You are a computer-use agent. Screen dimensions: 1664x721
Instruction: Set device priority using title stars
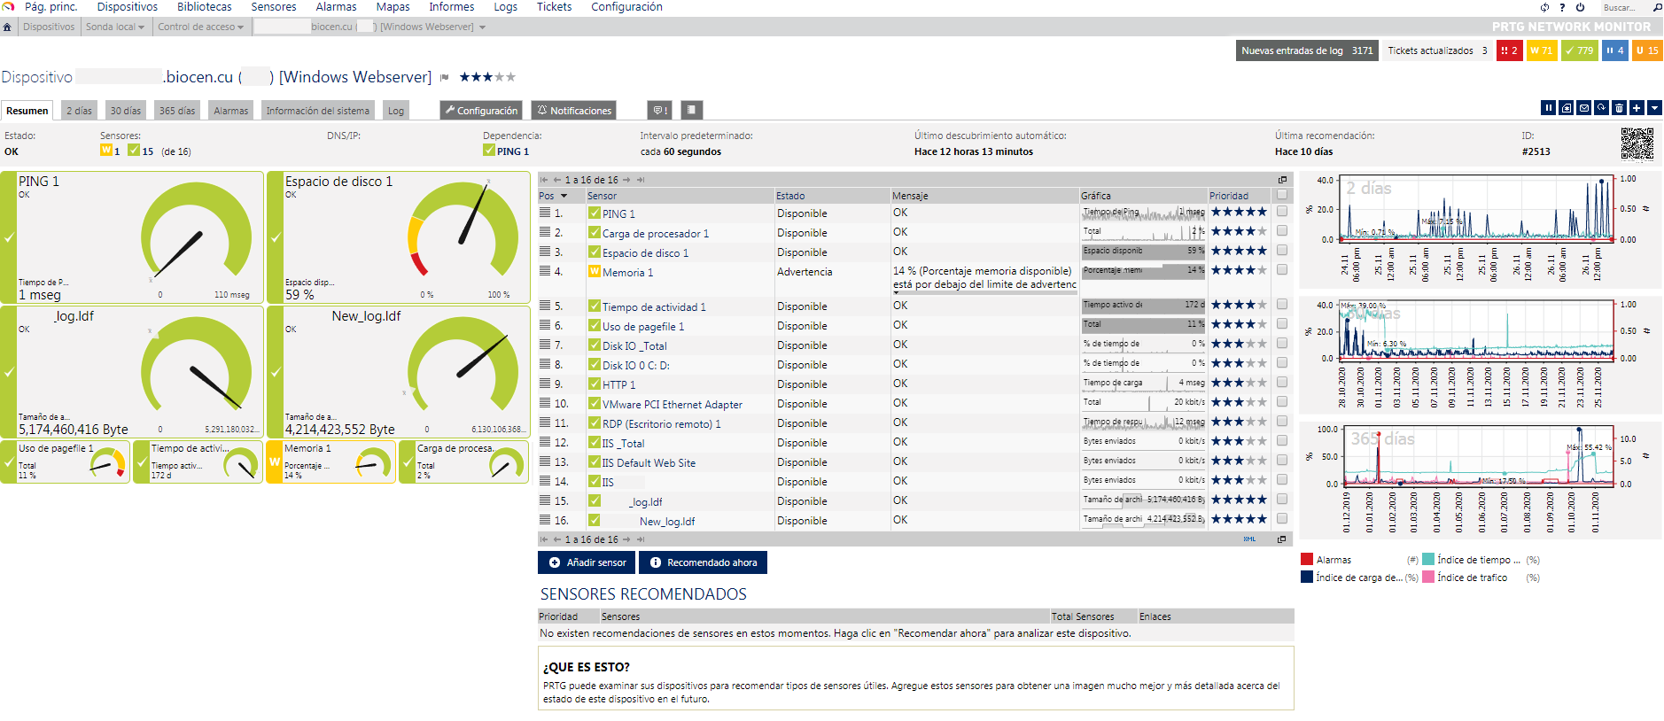pos(487,77)
